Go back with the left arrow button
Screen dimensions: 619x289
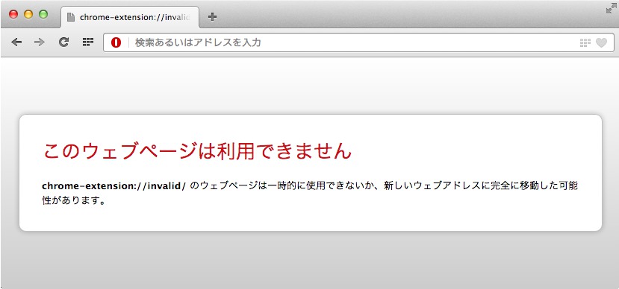click(x=16, y=42)
